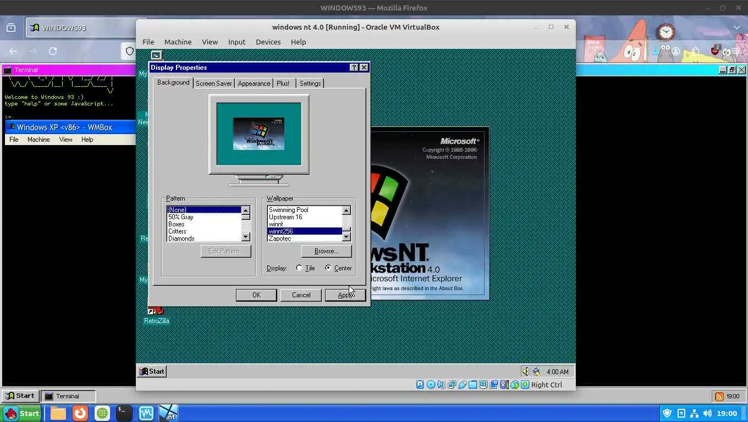This screenshot has height=422, width=748.
Task: Open WMBox window File menu
Action: [x=14, y=140]
